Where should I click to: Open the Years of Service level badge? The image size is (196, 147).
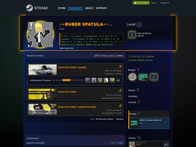tap(132, 34)
